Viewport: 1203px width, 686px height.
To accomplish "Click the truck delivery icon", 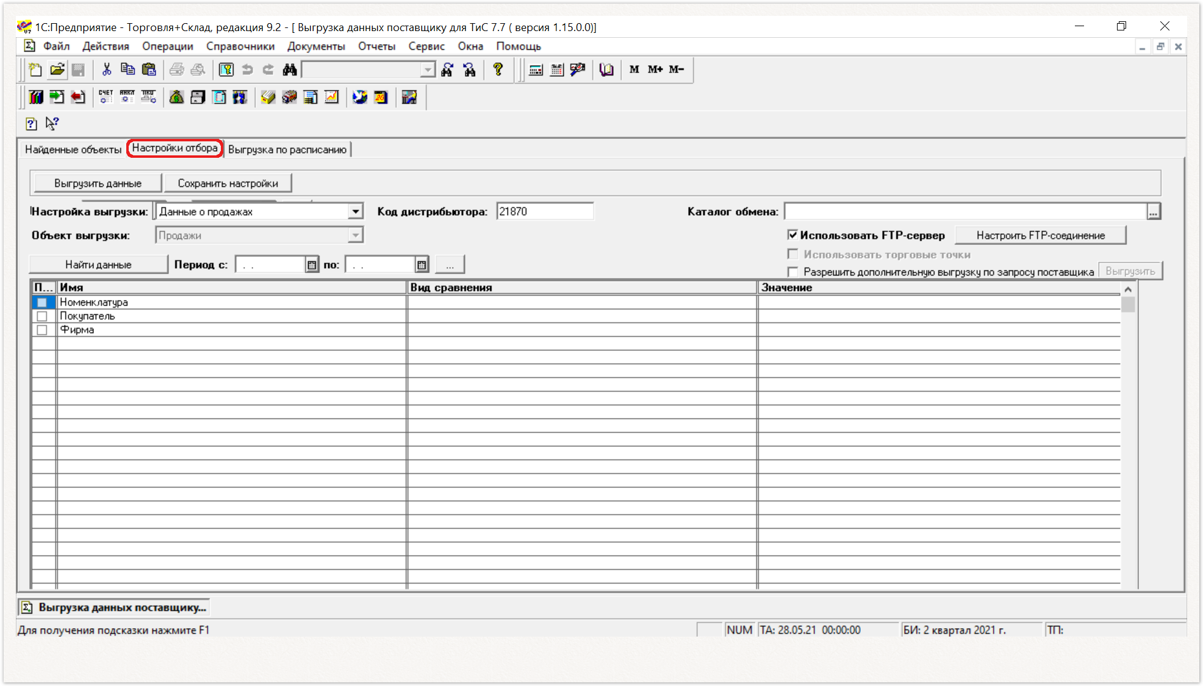I will (x=289, y=97).
